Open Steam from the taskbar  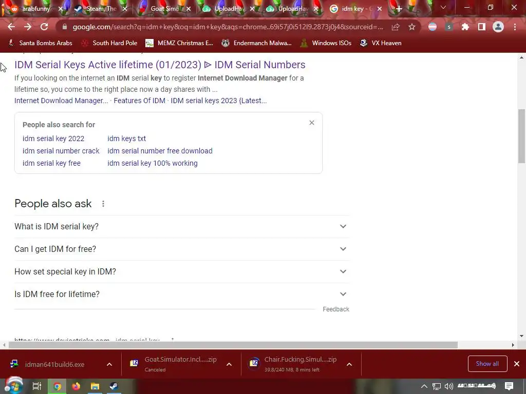click(114, 386)
